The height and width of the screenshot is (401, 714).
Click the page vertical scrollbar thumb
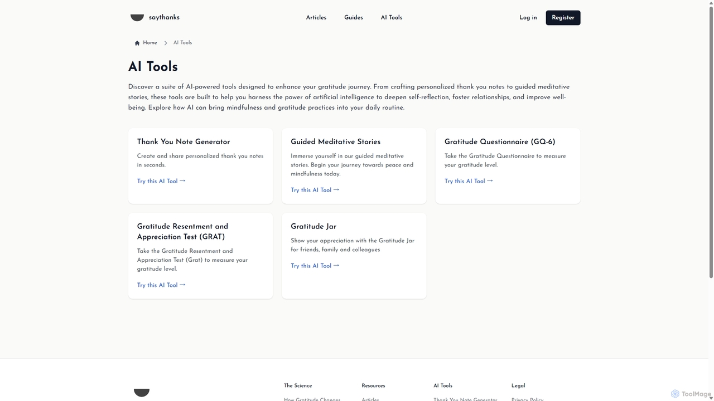pyautogui.click(x=711, y=142)
